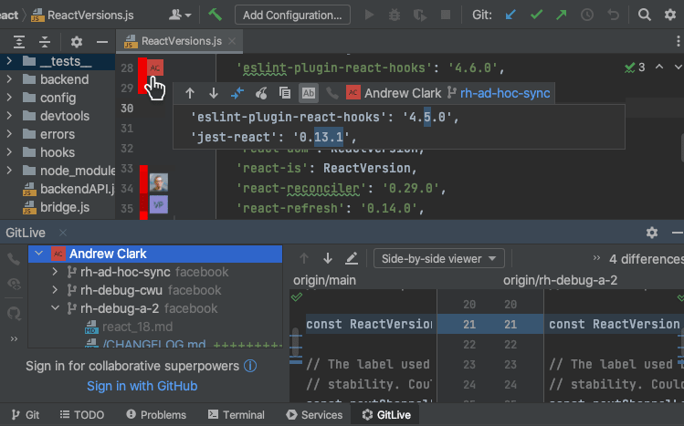
Task: Open GitLive panel settings gear
Action: pyautogui.click(x=652, y=233)
